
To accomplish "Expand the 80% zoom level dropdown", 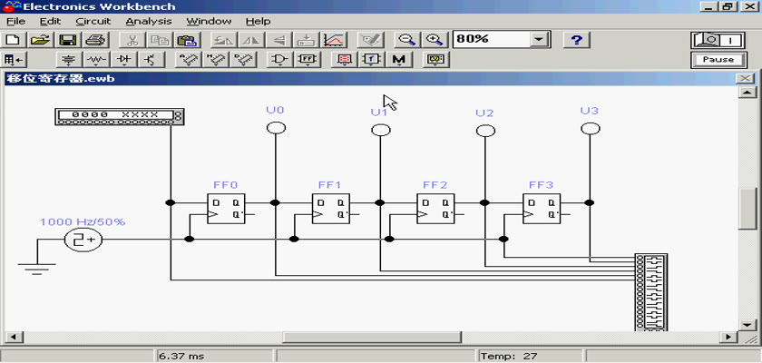I will [541, 40].
